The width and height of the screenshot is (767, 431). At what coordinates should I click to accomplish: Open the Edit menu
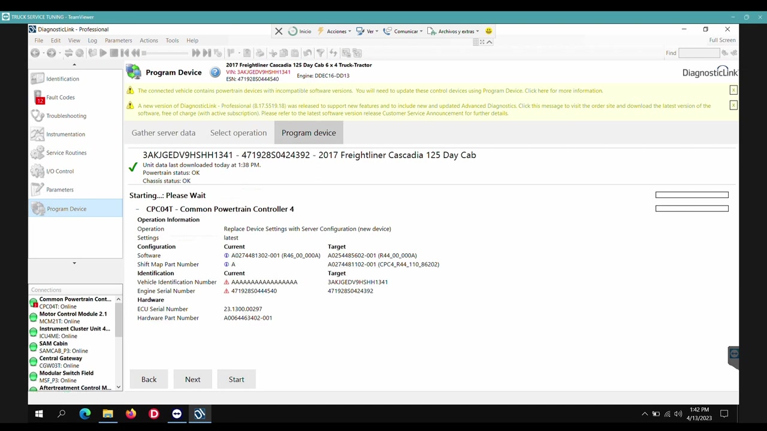[x=56, y=41]
